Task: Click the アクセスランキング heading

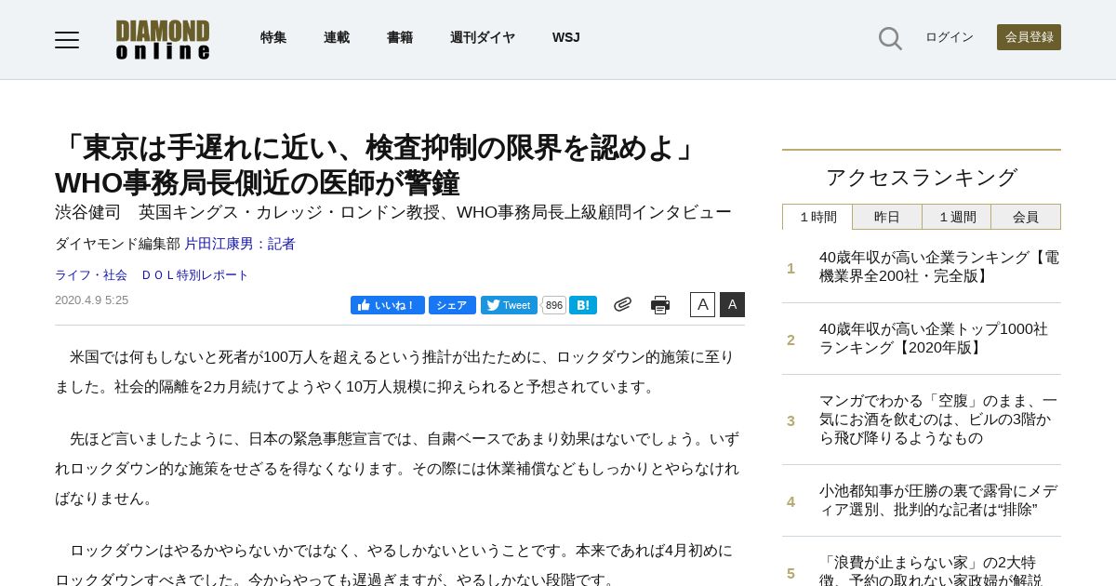Action: (922, 178)
